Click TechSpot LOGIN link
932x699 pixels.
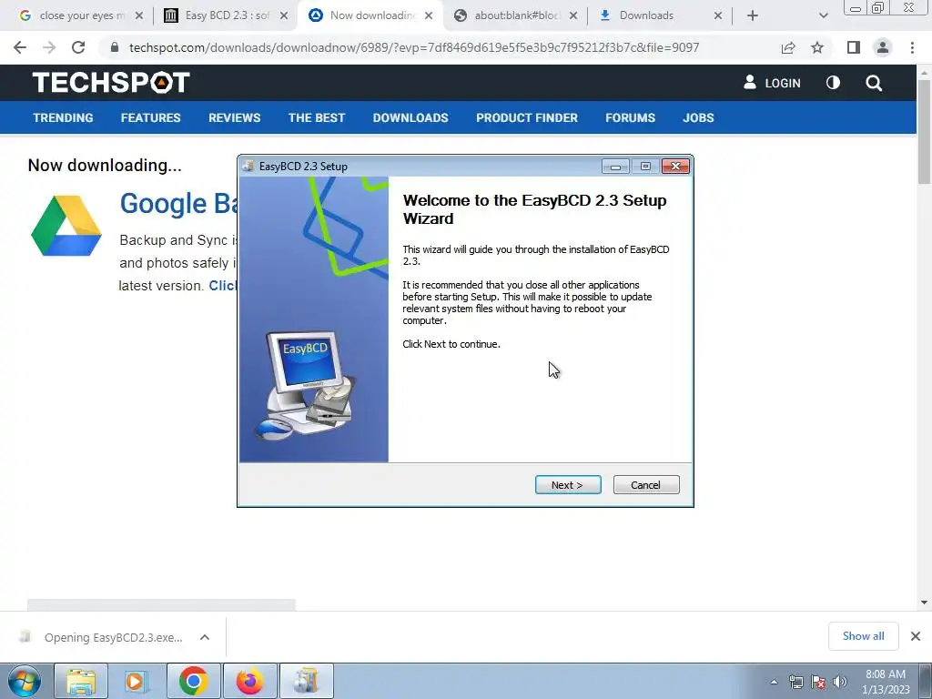tap(772, 83)
